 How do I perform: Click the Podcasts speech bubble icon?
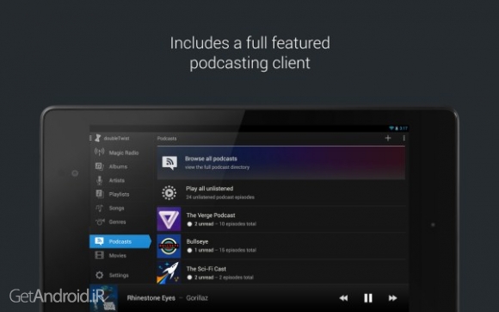[99, 241]
